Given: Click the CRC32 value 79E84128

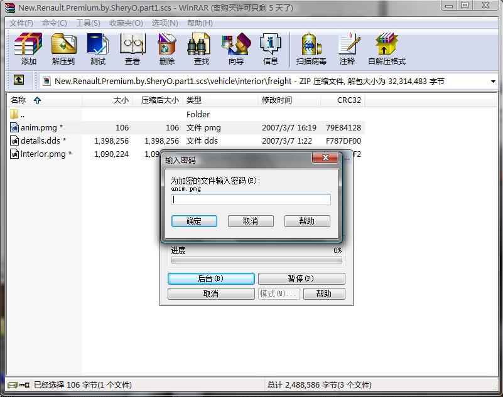Looking at the screenshot, I should 343,127.
